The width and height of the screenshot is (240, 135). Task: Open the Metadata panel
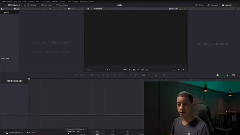tap(212, 5)
